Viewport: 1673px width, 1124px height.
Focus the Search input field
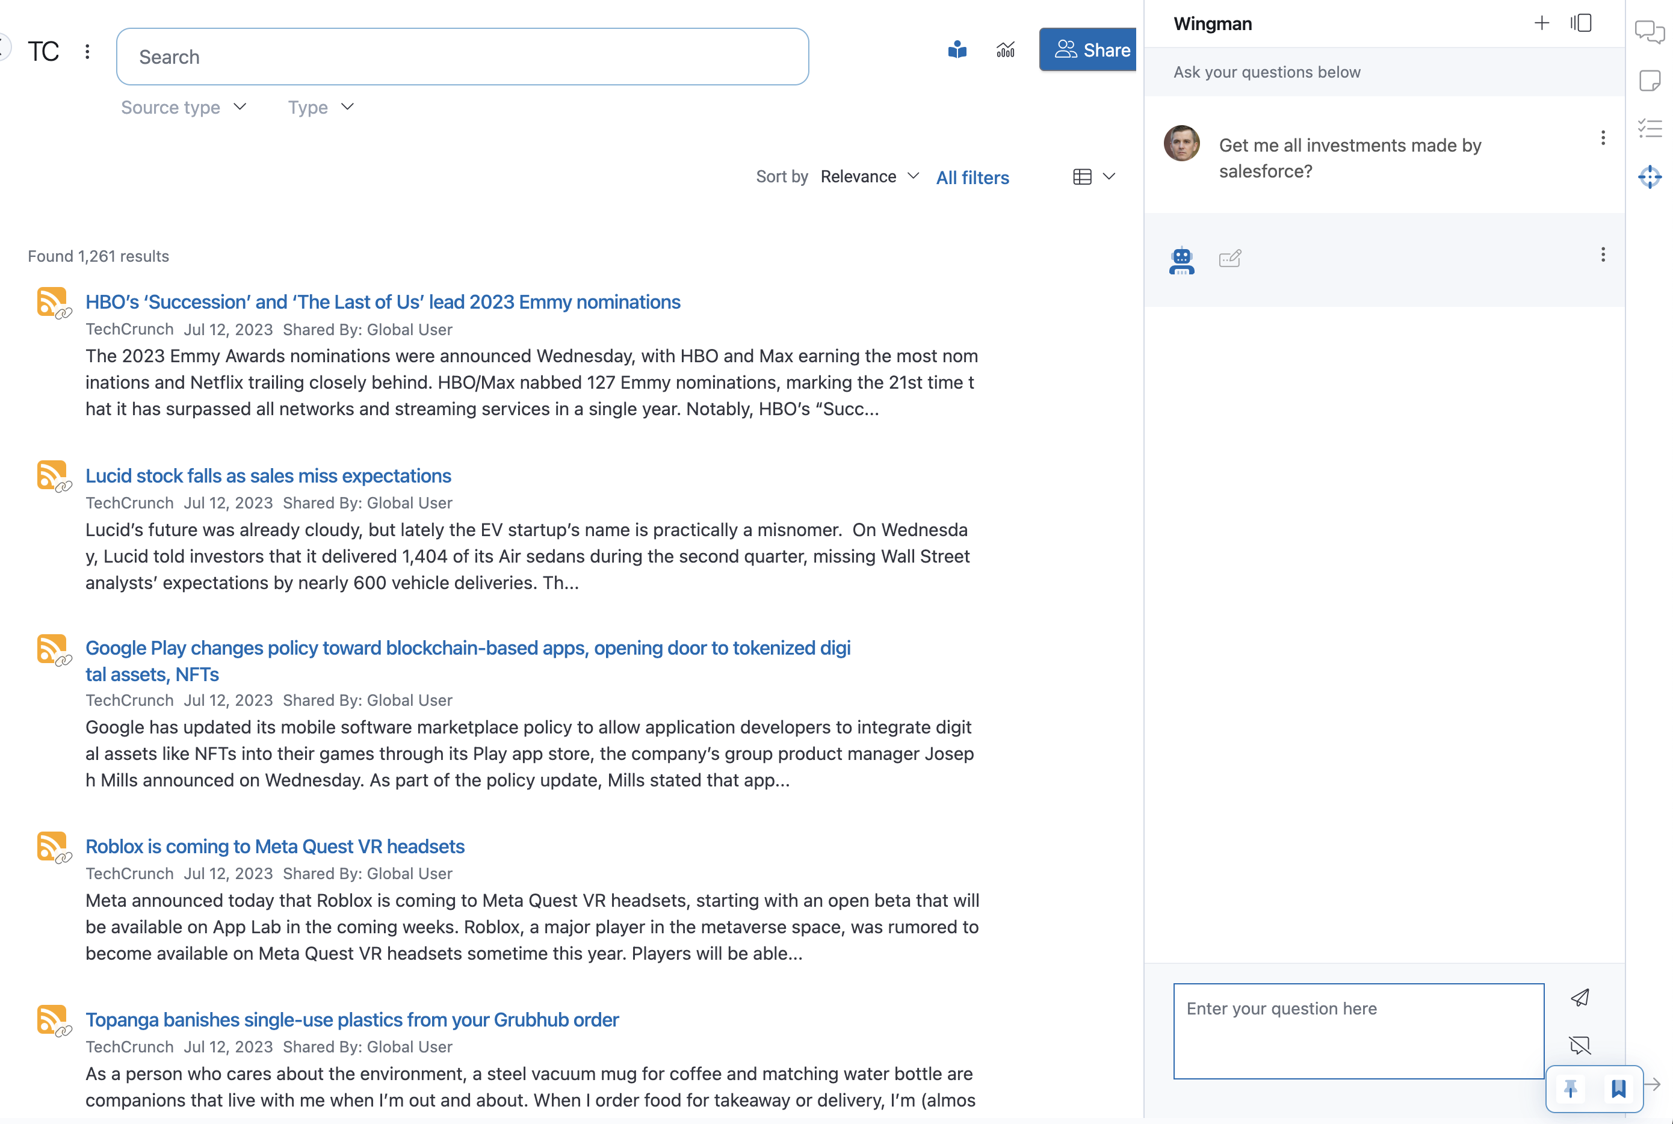(462, 57)
